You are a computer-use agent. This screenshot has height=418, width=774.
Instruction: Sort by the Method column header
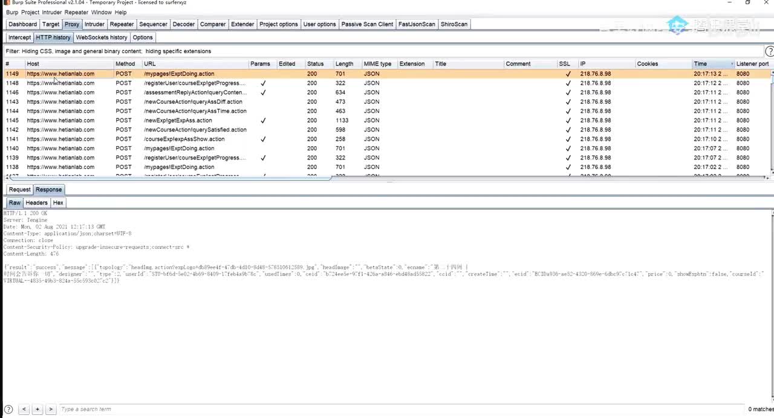tap(128, 64)
